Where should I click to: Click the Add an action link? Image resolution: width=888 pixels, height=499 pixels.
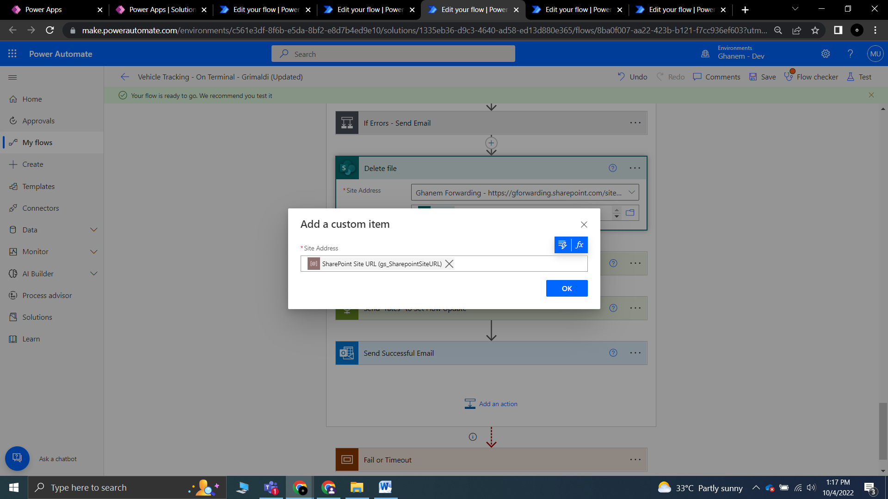tap(498, 404)
